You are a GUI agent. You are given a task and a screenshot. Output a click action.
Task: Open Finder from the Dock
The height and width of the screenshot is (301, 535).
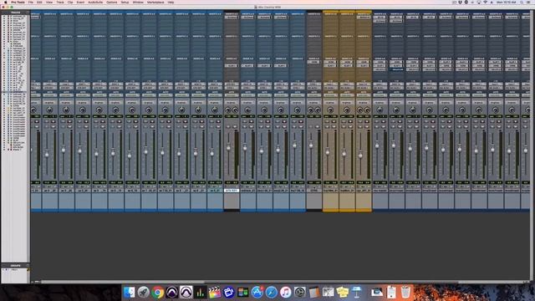tap(130, 292)
